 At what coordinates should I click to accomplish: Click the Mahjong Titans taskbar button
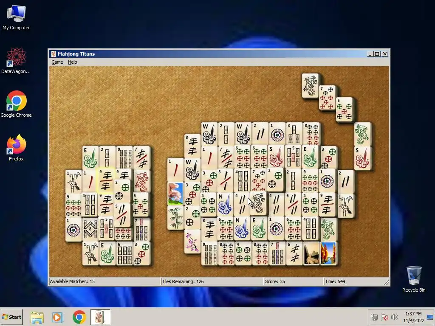[100, 317]
